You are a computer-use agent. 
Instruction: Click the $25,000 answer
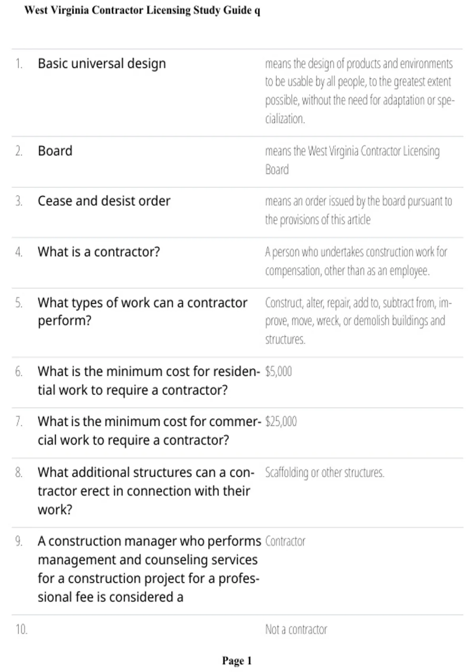tap(281, 422)
